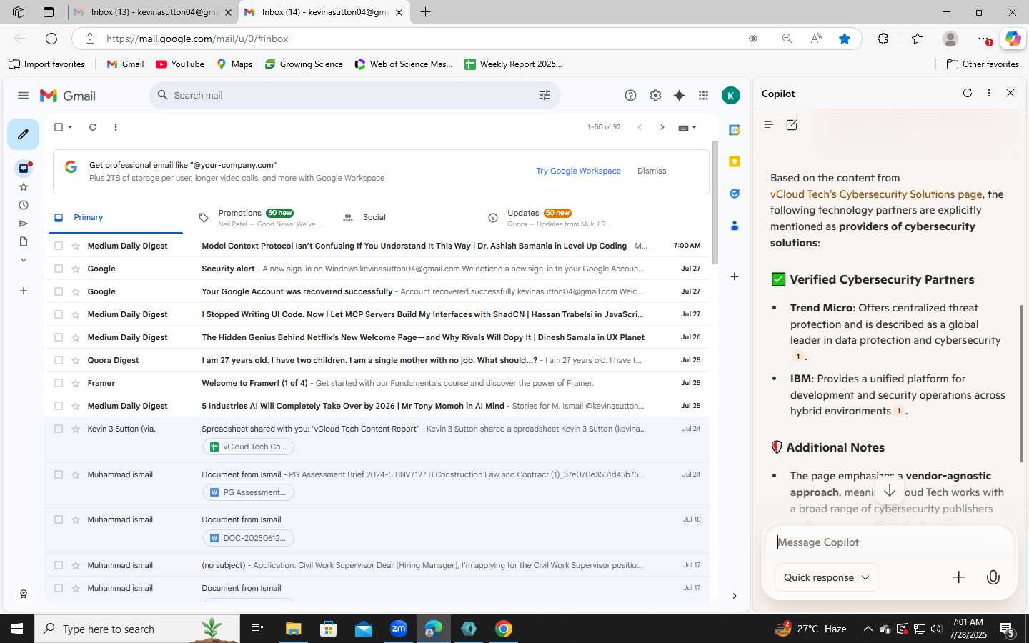Click the Gmail Compose pencil button

coord(23,134)
